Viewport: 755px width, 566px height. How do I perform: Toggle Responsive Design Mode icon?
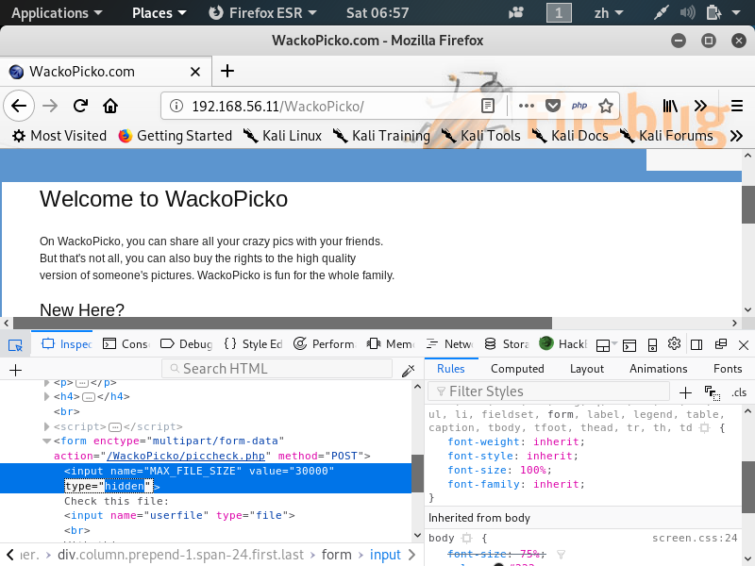(652, 344)
